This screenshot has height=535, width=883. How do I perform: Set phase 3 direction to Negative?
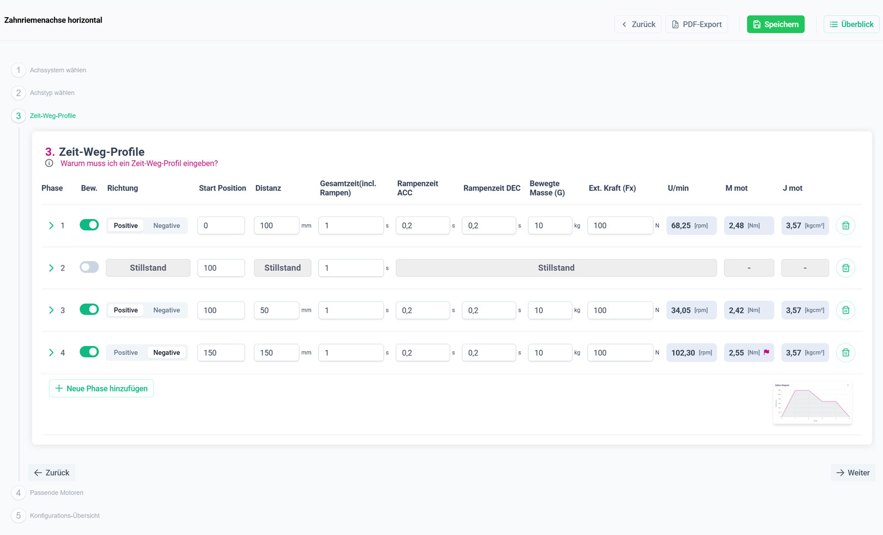[166, 310]
